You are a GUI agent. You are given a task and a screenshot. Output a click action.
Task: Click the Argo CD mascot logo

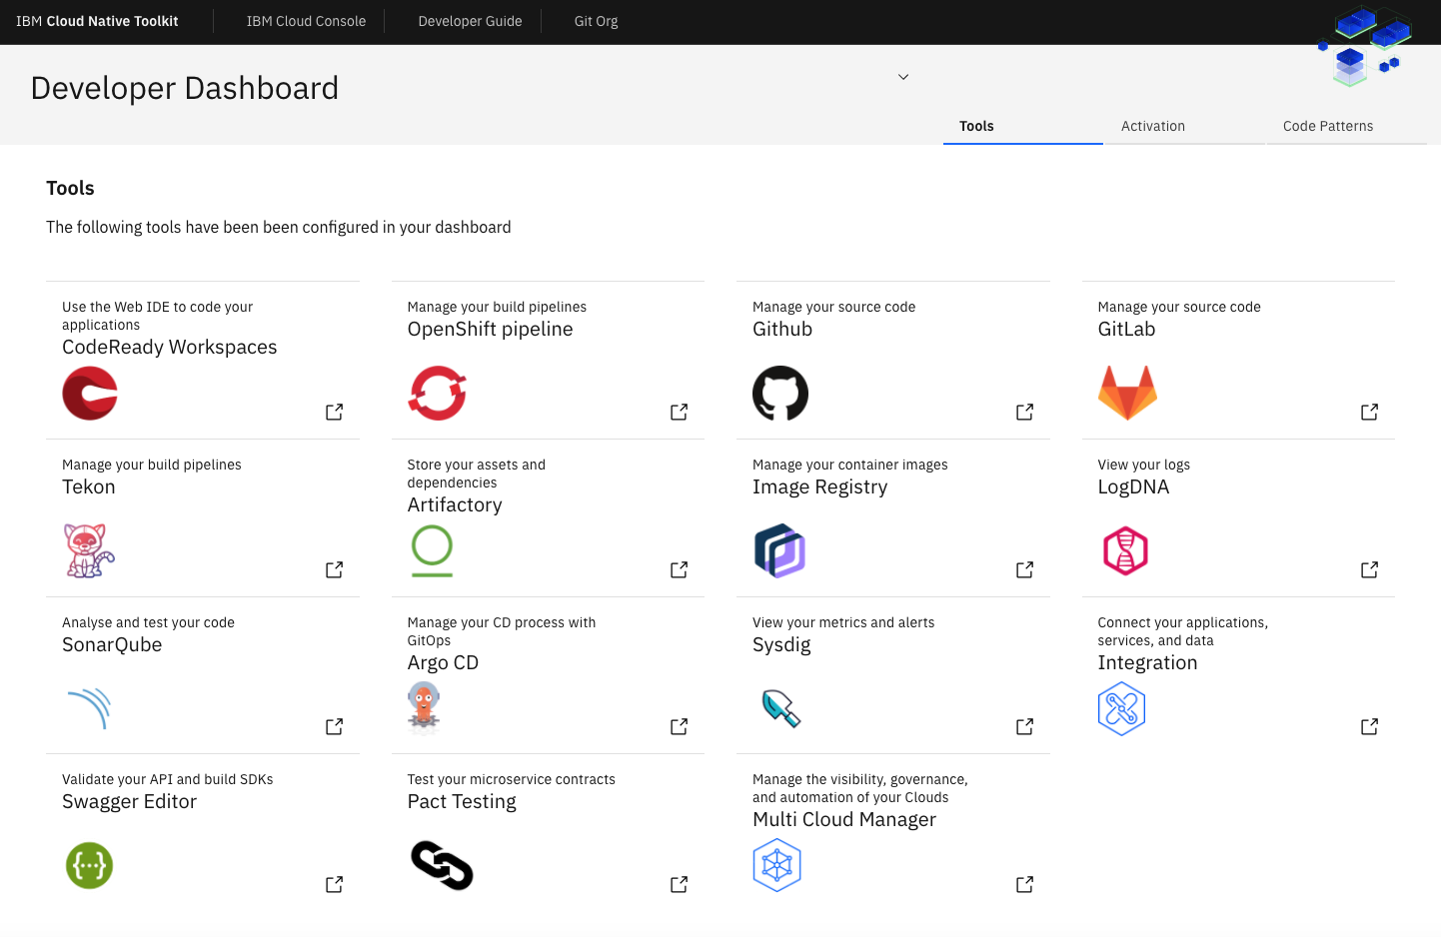point(424,708)
